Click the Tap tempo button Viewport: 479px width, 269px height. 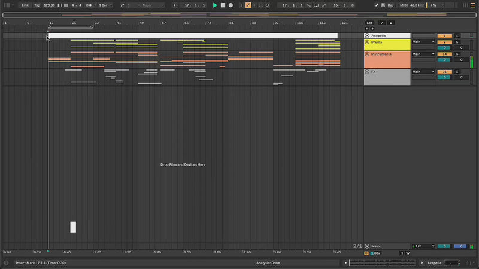pyautogui.click(x=37, y=5)
